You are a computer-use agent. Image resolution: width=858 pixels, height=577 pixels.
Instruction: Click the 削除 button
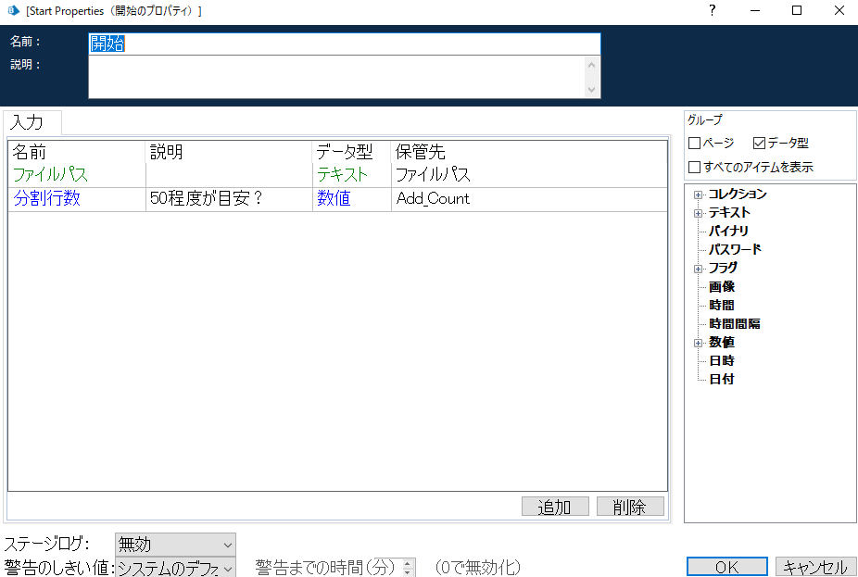[630, 507]
